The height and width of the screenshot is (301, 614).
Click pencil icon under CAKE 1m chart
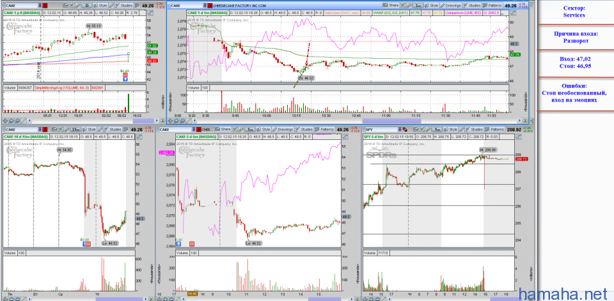[x=188, y=121]
